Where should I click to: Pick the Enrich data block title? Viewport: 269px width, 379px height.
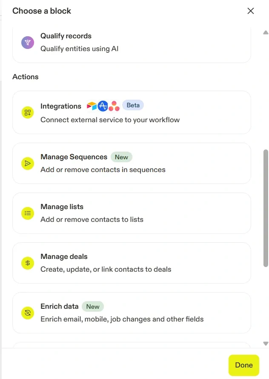pyautogui.click(x=60, y=307)
